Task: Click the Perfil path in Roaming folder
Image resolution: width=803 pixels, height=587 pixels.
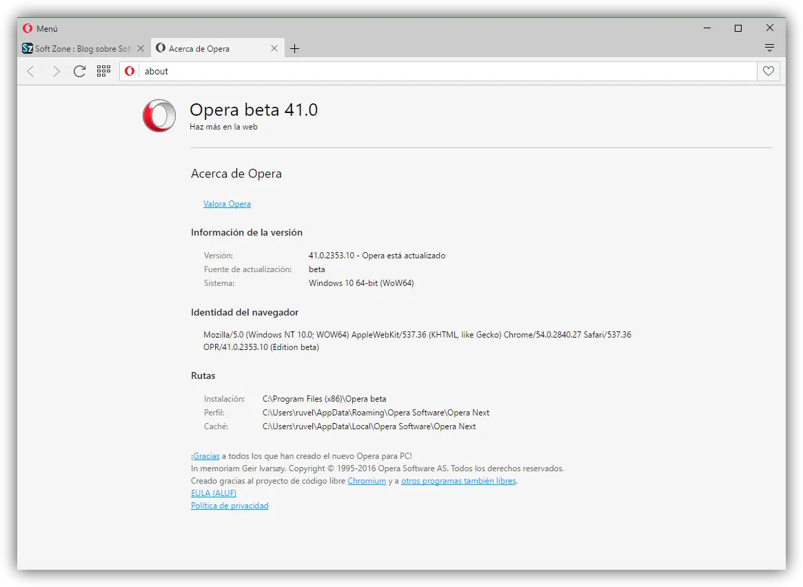Action: coord(376,413)
